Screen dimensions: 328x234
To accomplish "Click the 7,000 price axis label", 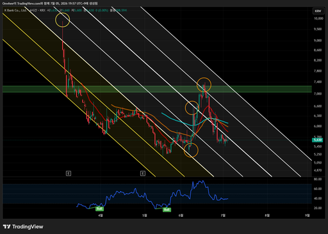I will 318,93.
